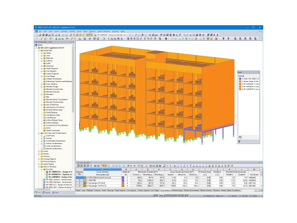Click the green check results icon
The width and height of the screenshot is (297, 223).
[x=216, y=39]
